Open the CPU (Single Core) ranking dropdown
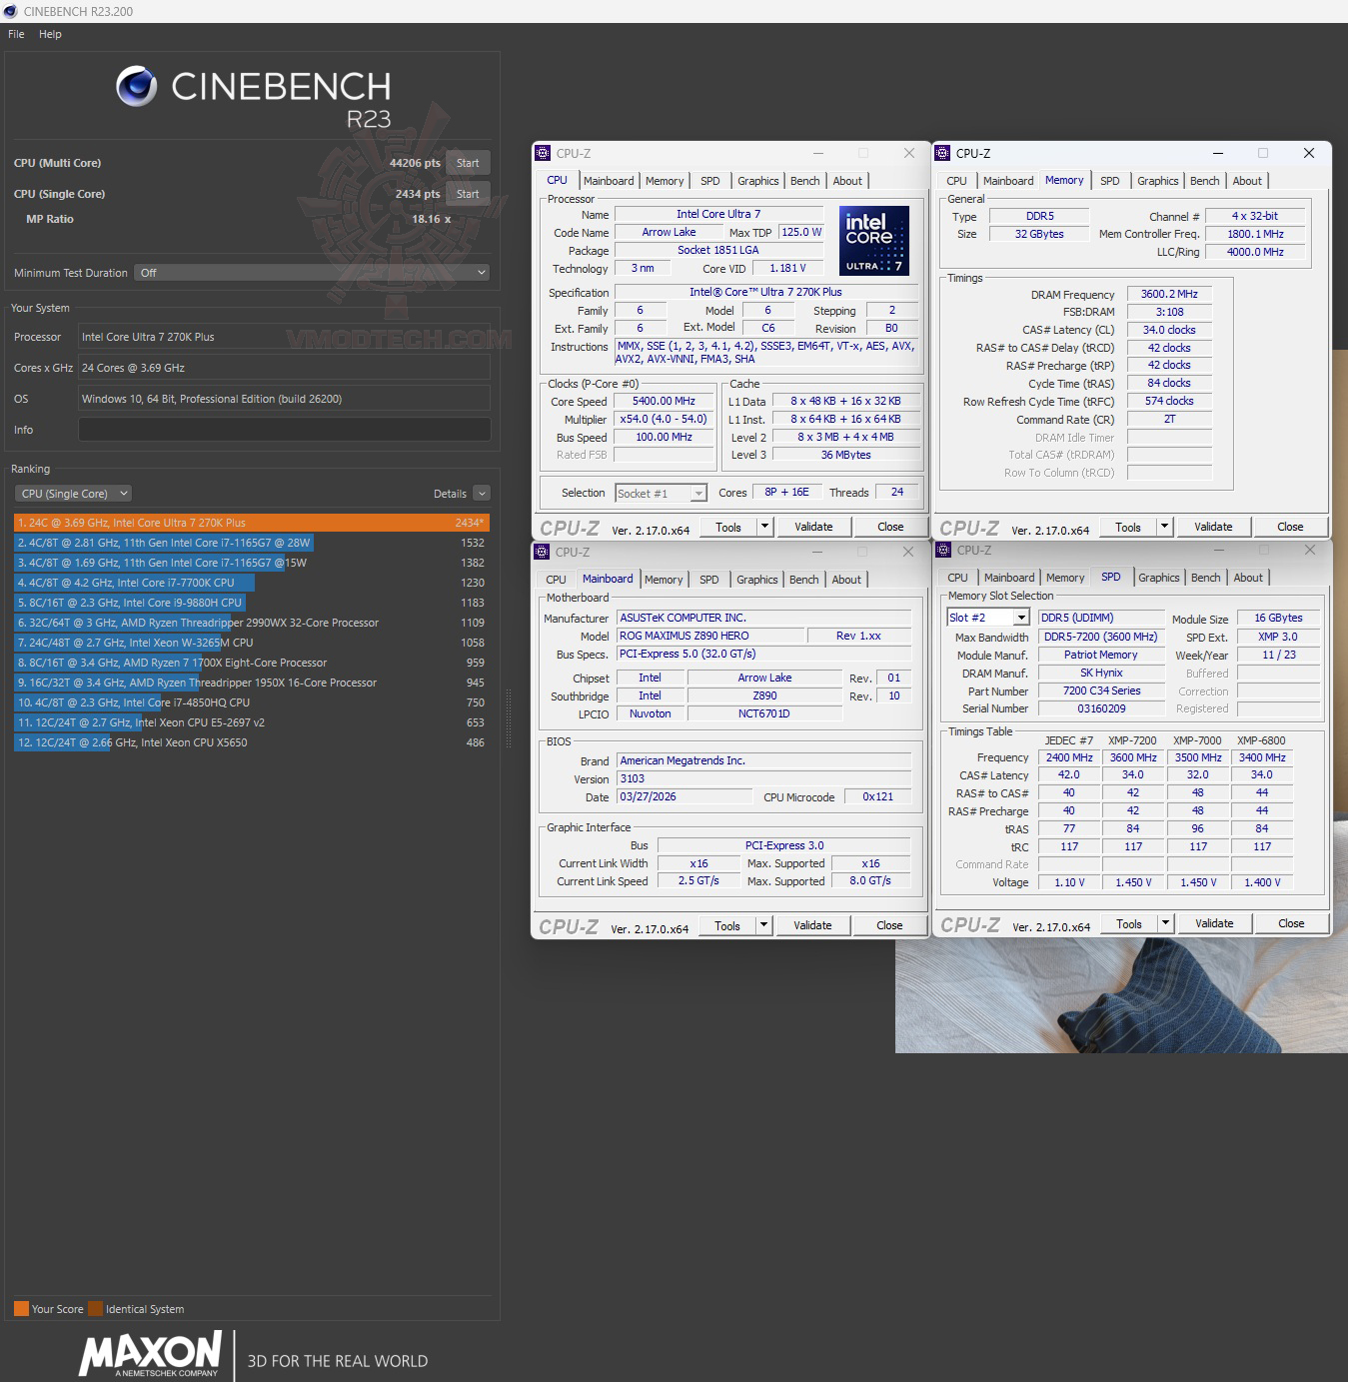This screenshot has width=1348, height=1382. click(x=73, y=494)
